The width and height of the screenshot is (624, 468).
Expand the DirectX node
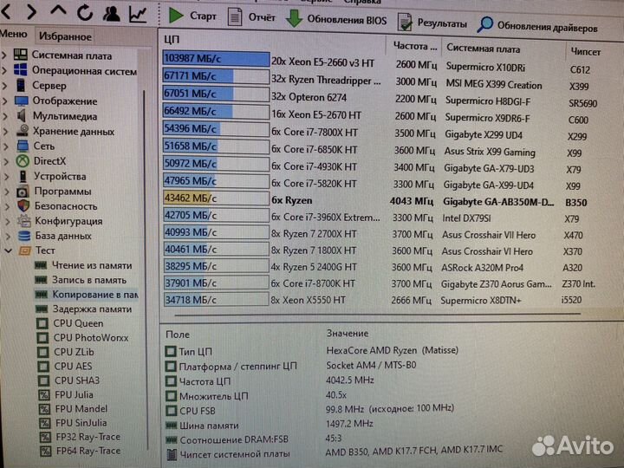click(x=6, y=161)
